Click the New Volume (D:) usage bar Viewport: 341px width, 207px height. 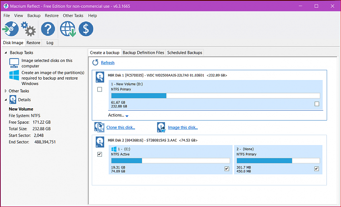pos(216,96)
